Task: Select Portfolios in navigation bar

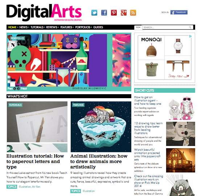Action: 83,27
